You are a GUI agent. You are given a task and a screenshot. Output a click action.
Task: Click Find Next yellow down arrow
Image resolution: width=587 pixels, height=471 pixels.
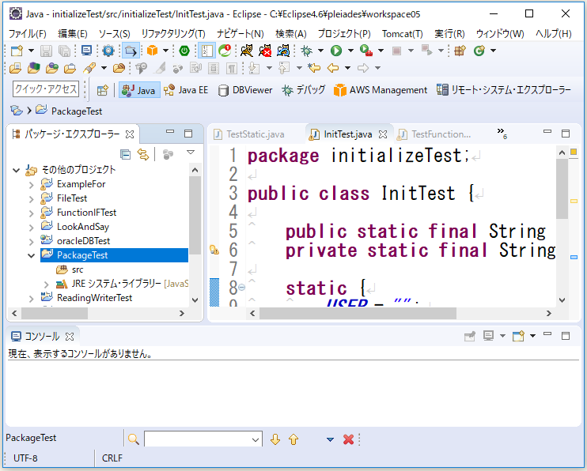[275, 439]
